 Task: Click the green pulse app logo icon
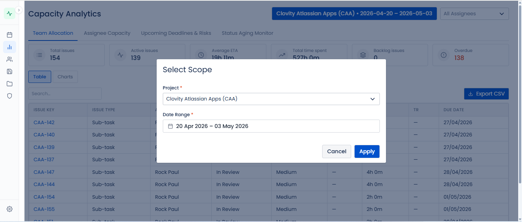10,13
